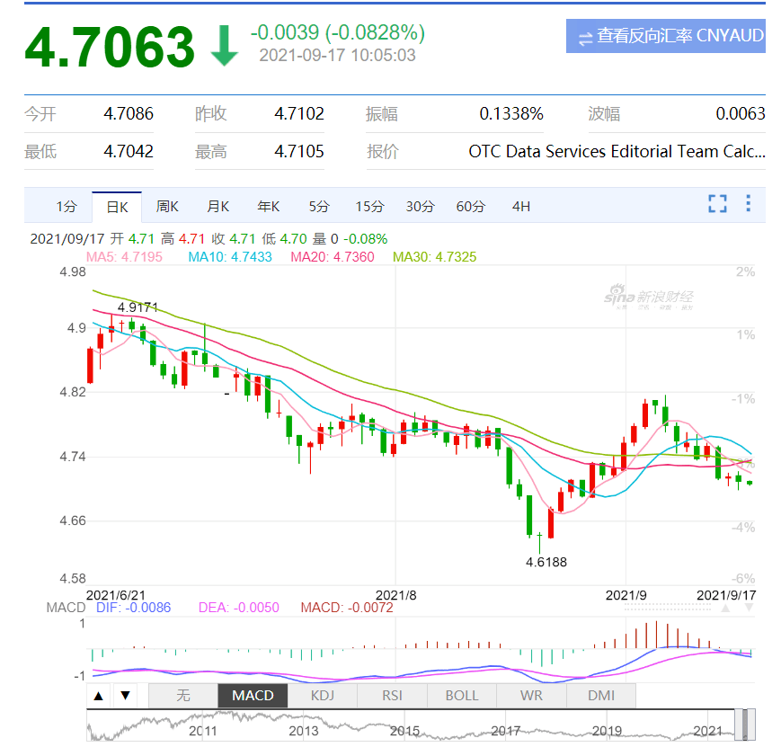781x747 pixels.
Task: Switch indicator to KDJ
Action: click(322, 695)
